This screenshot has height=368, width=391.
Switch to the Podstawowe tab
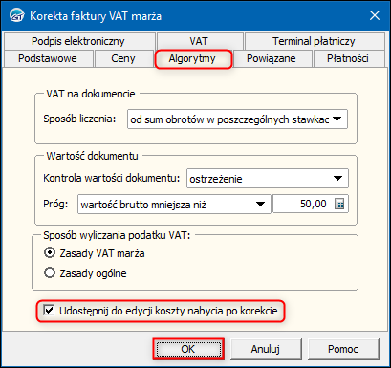click(x=48, y=58)
